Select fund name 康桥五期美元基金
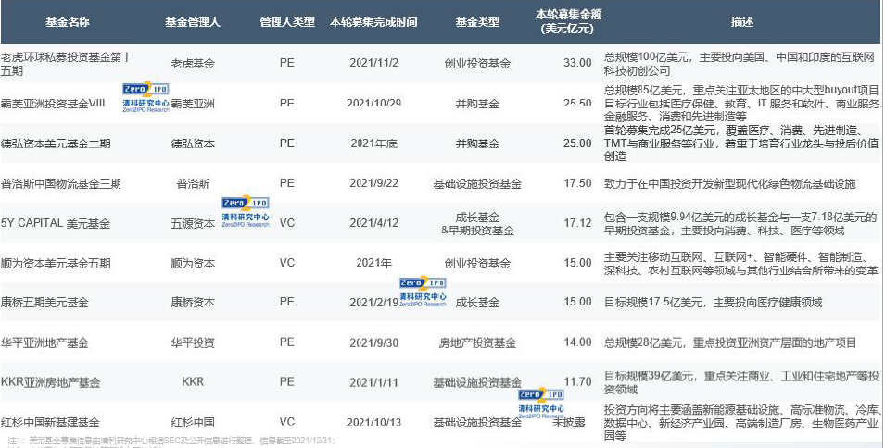 44,303
